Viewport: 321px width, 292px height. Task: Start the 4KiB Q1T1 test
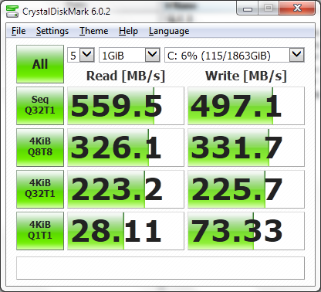pos(40,231)
